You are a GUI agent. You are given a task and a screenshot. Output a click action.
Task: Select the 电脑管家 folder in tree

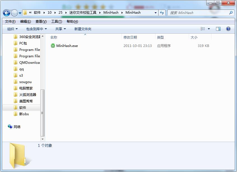click(26, 88)
